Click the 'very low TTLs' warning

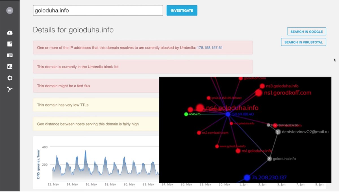click(x=96, y=105)
